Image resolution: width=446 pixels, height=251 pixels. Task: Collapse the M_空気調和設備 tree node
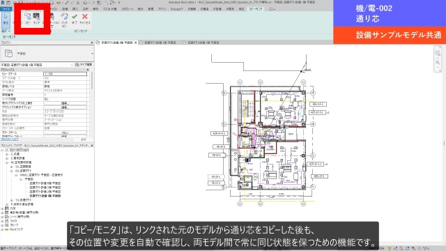[x=7, y=162]
